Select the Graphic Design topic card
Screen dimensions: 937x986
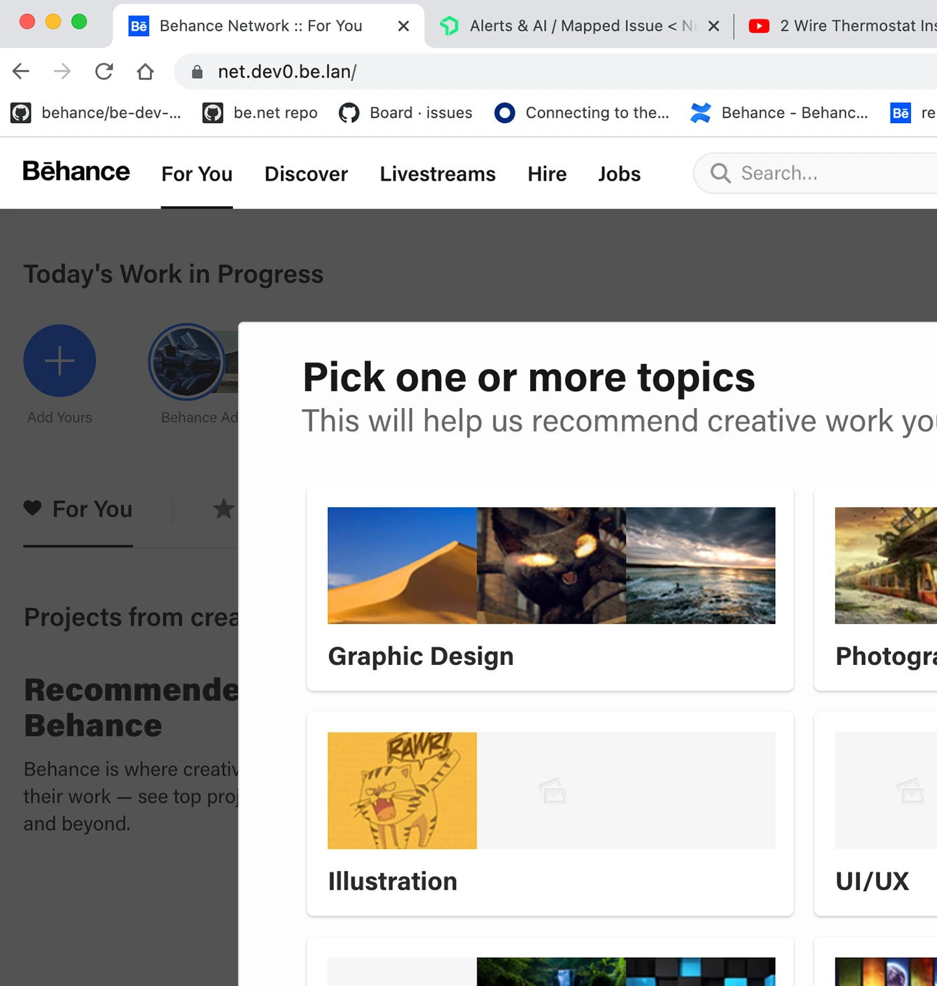point(549,589)
